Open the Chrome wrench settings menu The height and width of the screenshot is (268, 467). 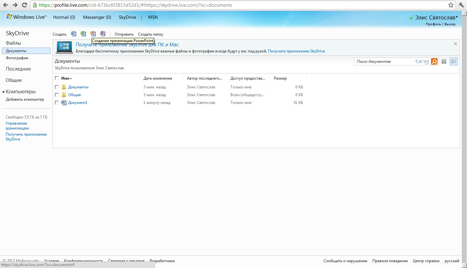click(461, 5)
